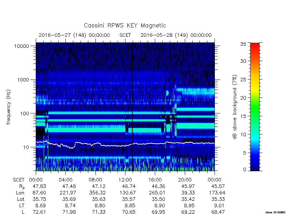Click the Rs value 47.83
Image resolution: width=286 pixels, height=214 pixels.
[39, 186]
